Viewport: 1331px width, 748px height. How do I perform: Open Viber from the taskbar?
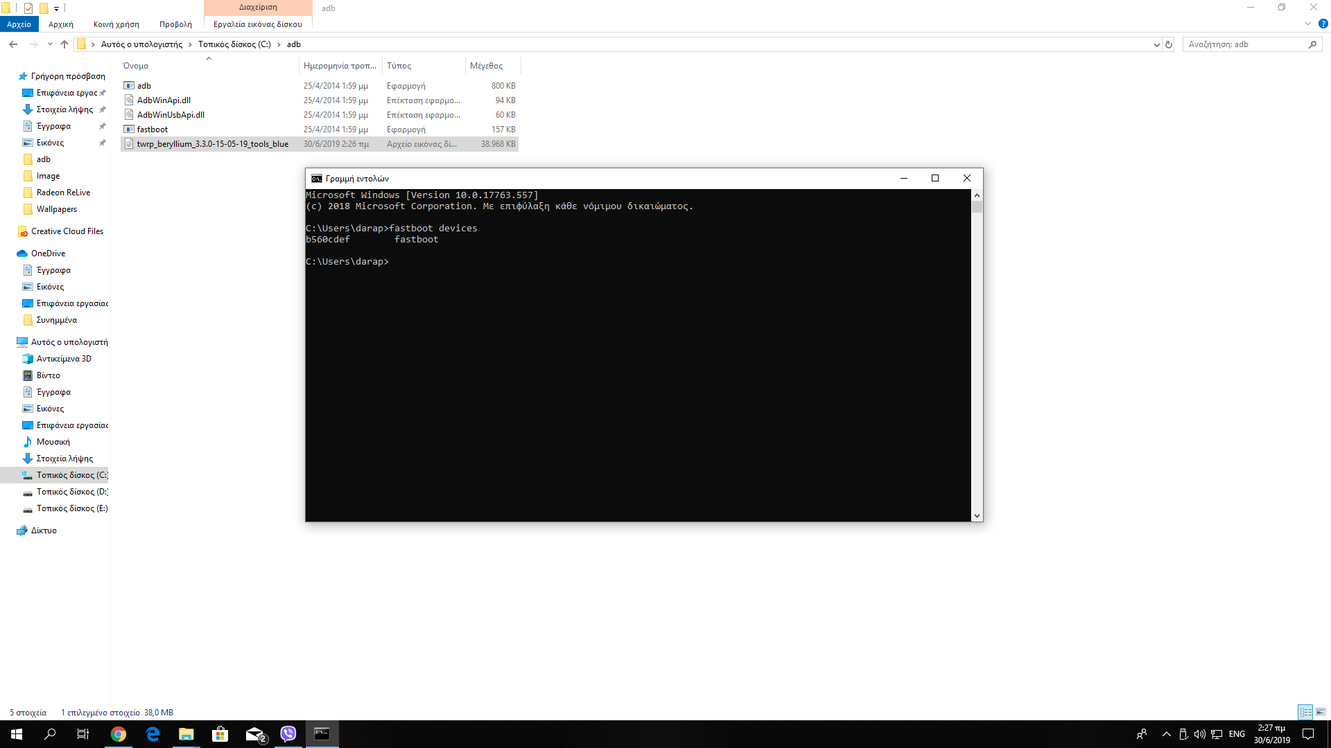point(288,734)
